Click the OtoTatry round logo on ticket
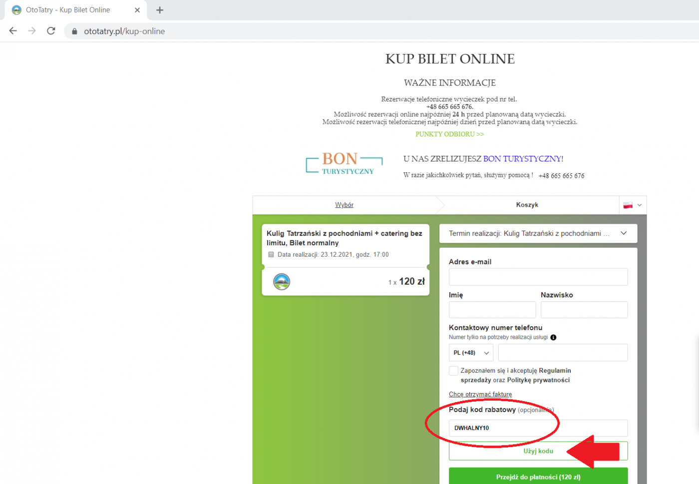 coord(282,282)
